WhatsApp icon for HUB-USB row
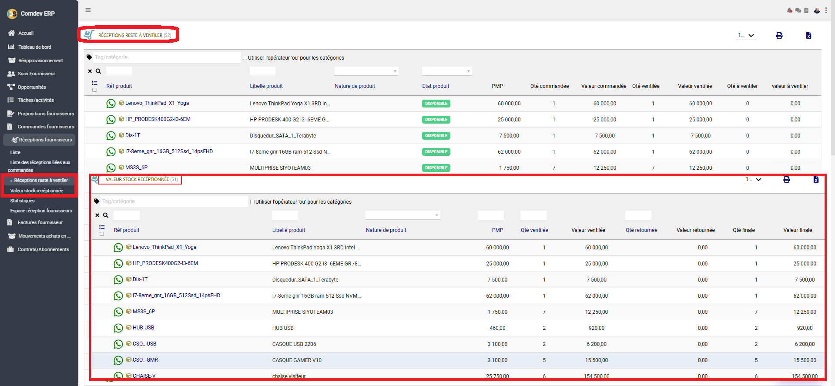Image resolution: width=835 pixels, height=386 pixels. 118,328
